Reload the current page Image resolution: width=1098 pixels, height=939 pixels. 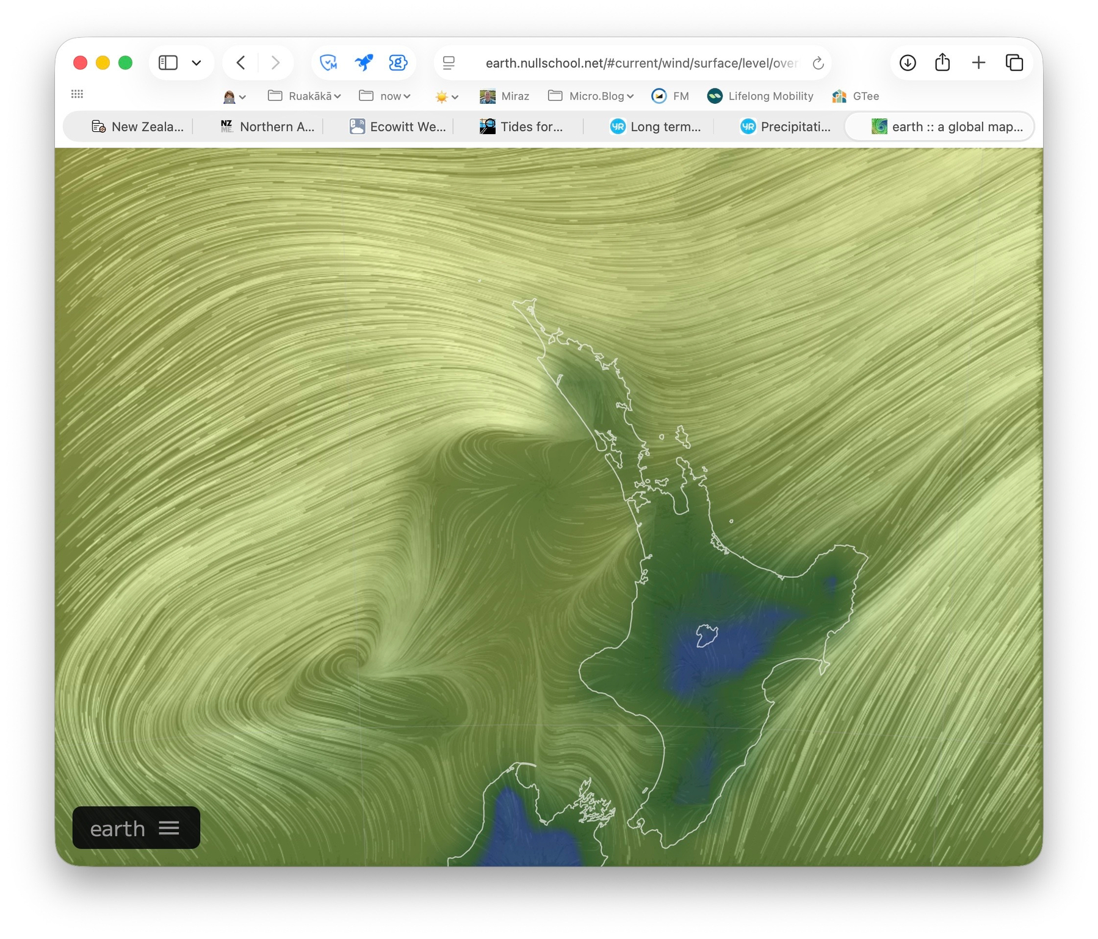point(818,63)
